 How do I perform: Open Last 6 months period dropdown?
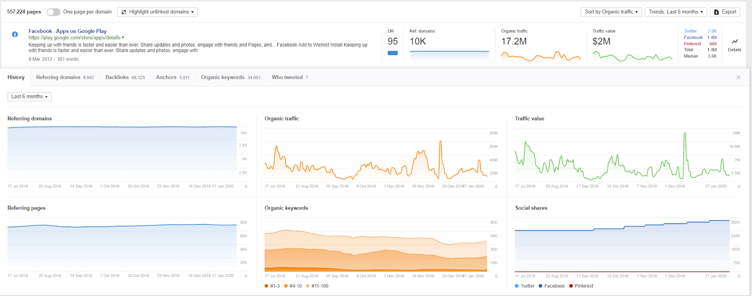(30, 96)
